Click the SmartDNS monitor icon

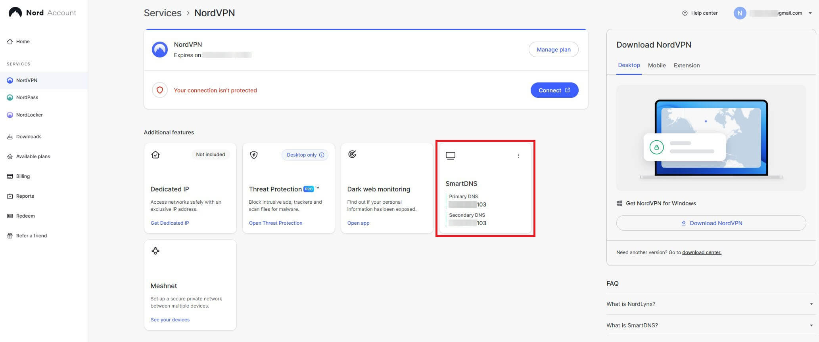pyautogui.click(x=451, y=155)
